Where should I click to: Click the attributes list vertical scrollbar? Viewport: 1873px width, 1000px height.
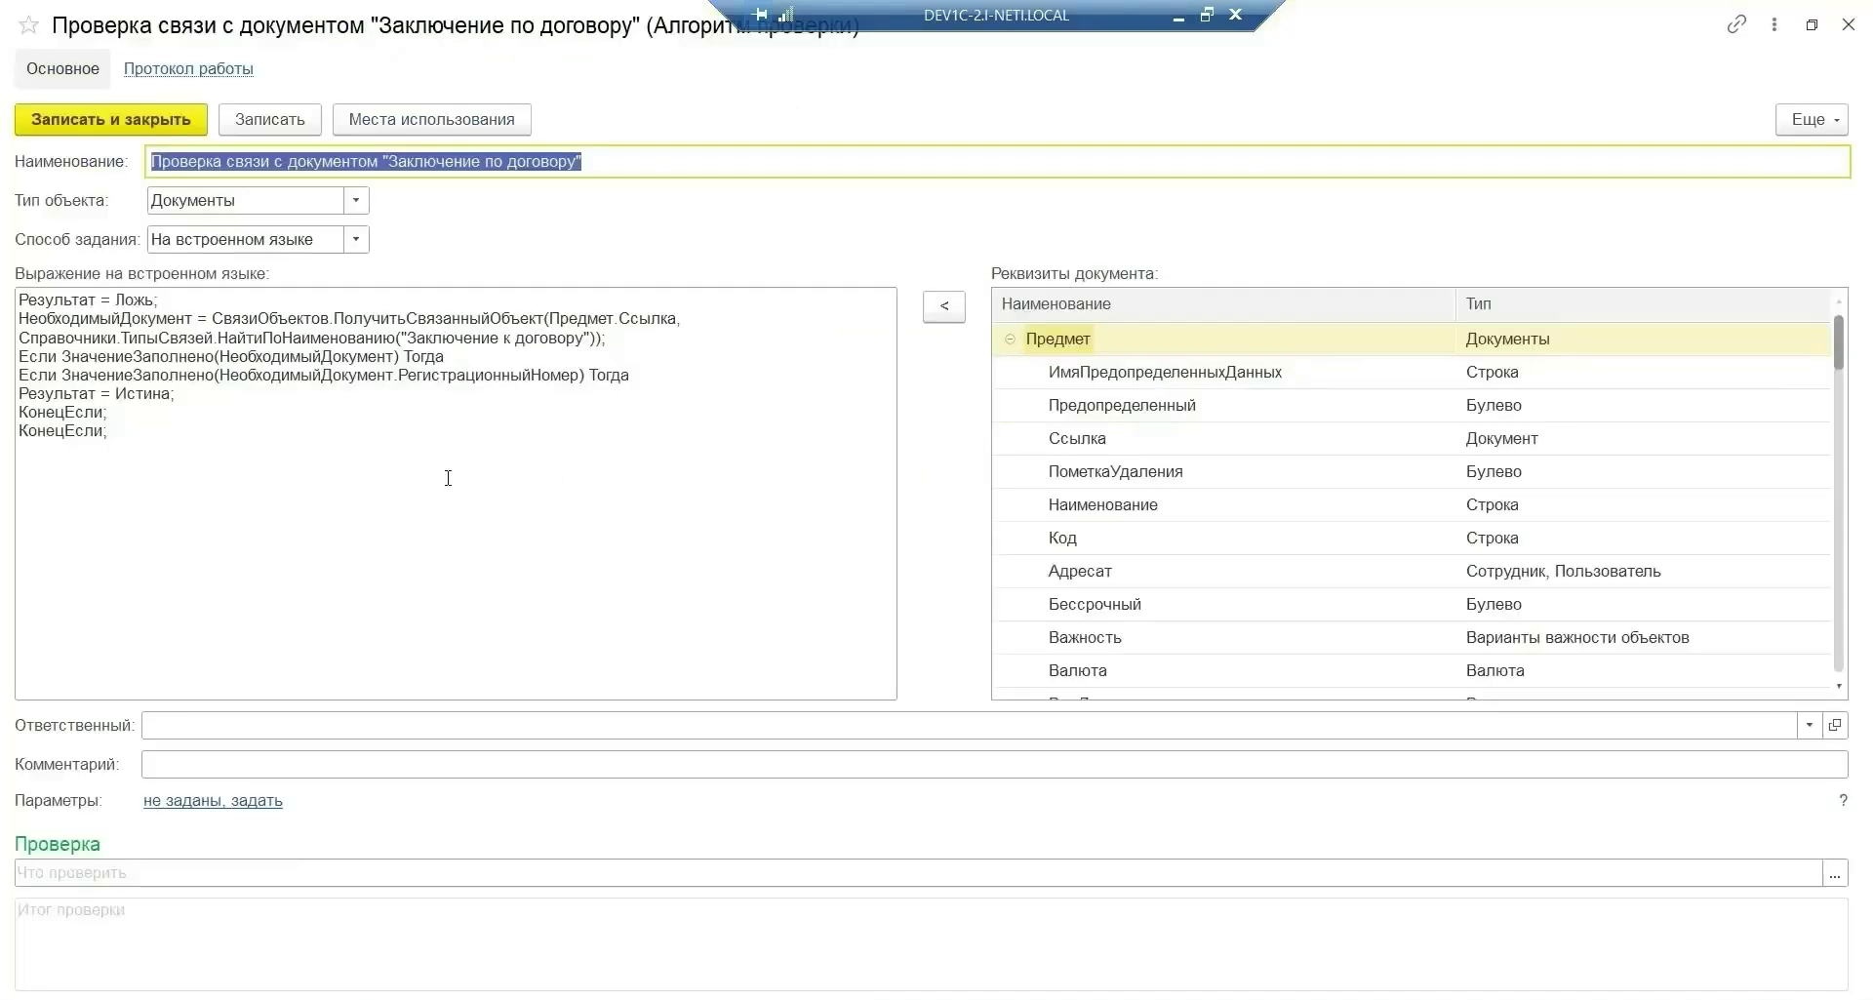(1839, 488)
